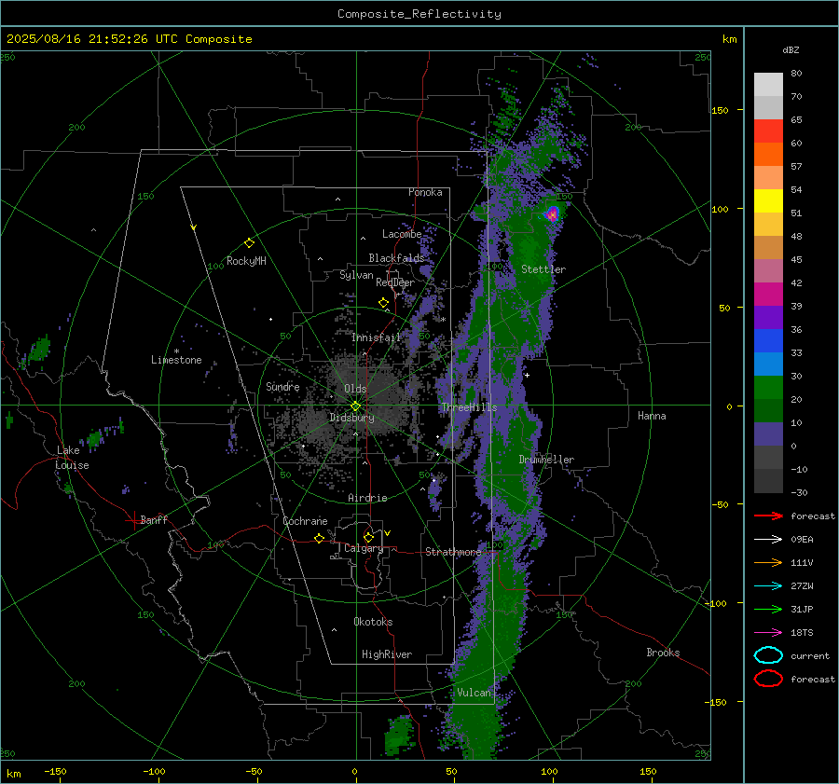
Task: Pick the yellow 51-54 dBZ color swatch
Action: 768,201
